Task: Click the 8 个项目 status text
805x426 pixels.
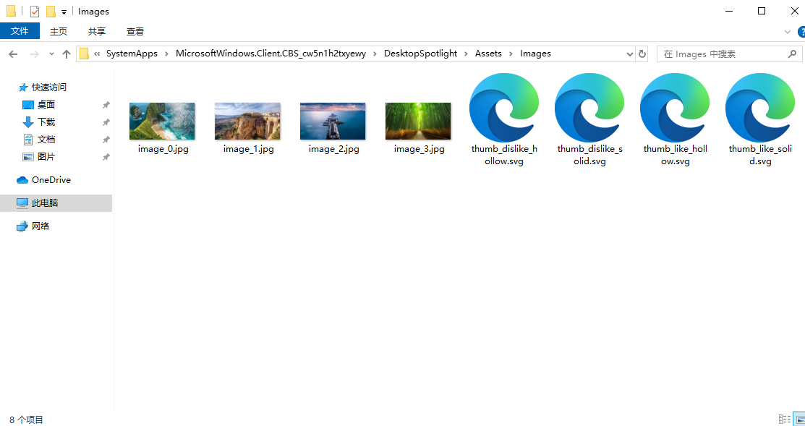Action: (x=26, y=419)
